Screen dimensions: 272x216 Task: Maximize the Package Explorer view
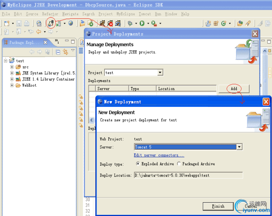point(73,41)
